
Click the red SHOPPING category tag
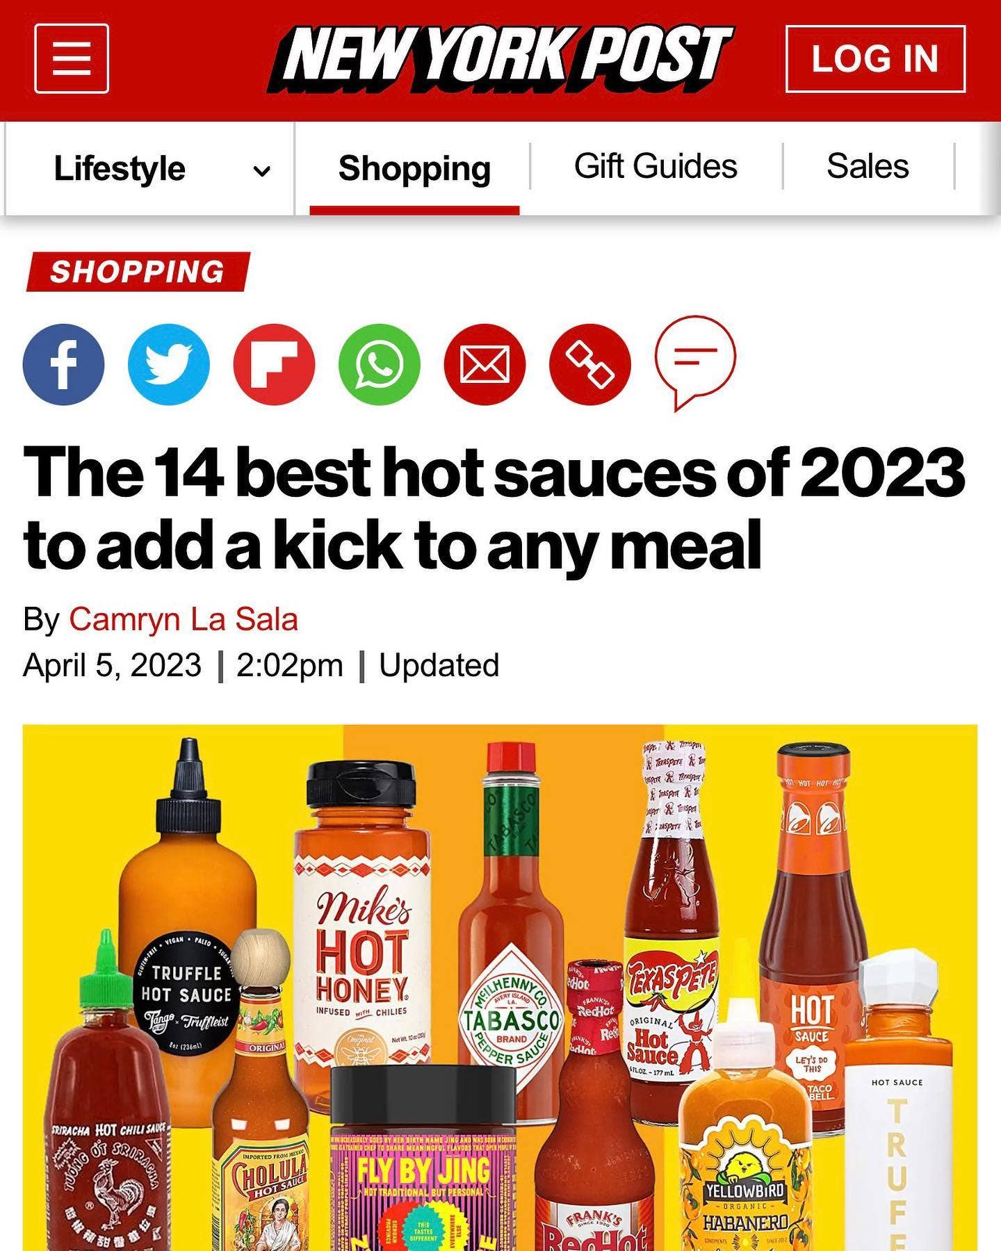(x=138, y=272)
